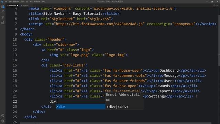Accept the div Emmet suggestion
This screenshot has width=220, height=124.
[x=80, y=107]
